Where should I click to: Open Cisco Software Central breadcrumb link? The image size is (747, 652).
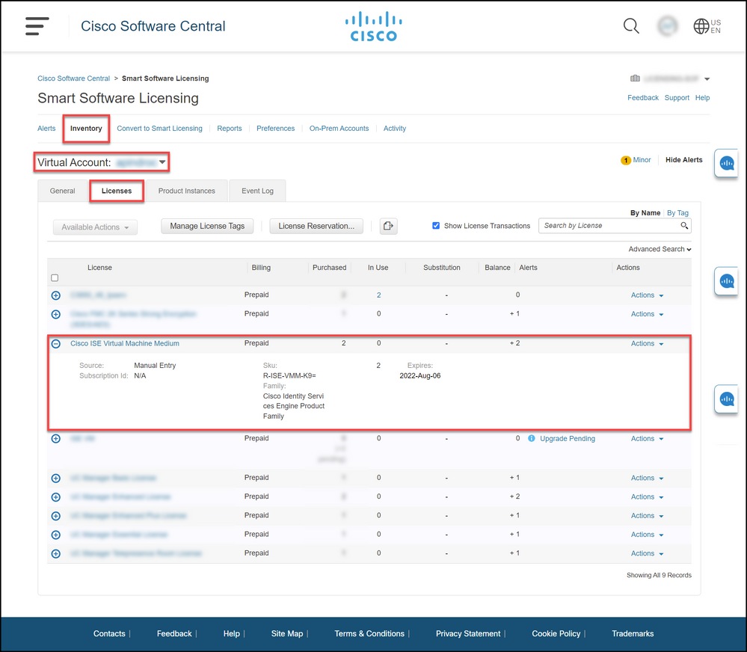[x=73, y=78]
